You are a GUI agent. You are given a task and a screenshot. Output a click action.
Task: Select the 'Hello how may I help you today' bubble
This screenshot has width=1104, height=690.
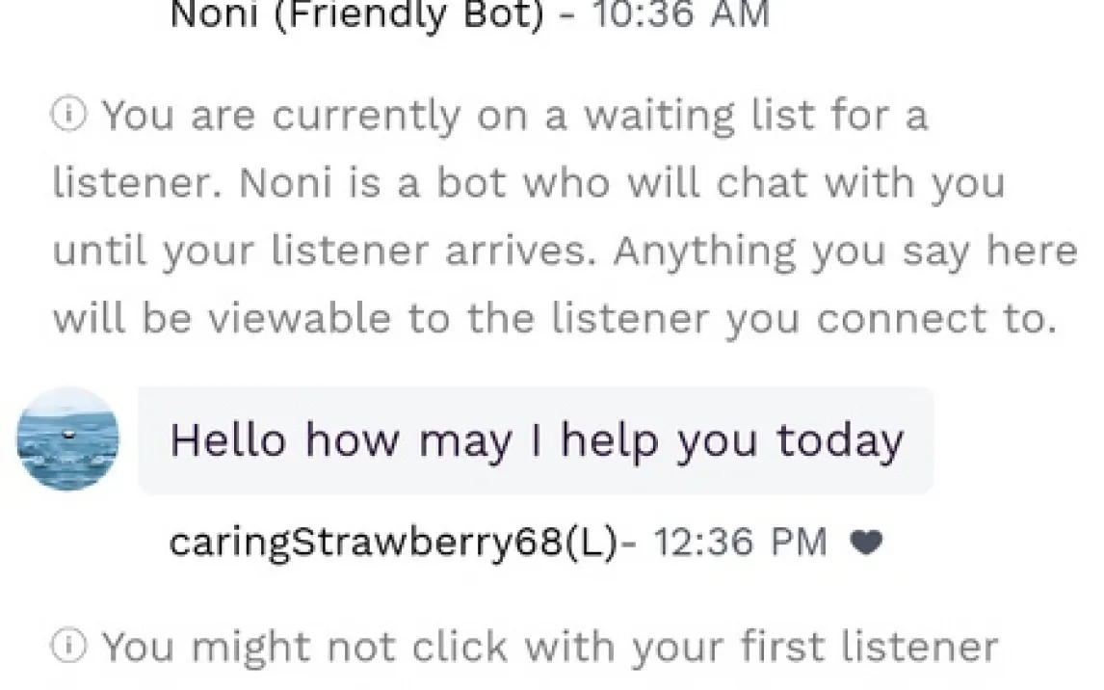click(x=536, y=441)
